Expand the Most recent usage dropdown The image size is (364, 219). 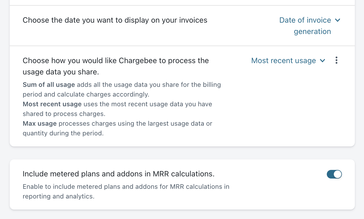point(284,61)
